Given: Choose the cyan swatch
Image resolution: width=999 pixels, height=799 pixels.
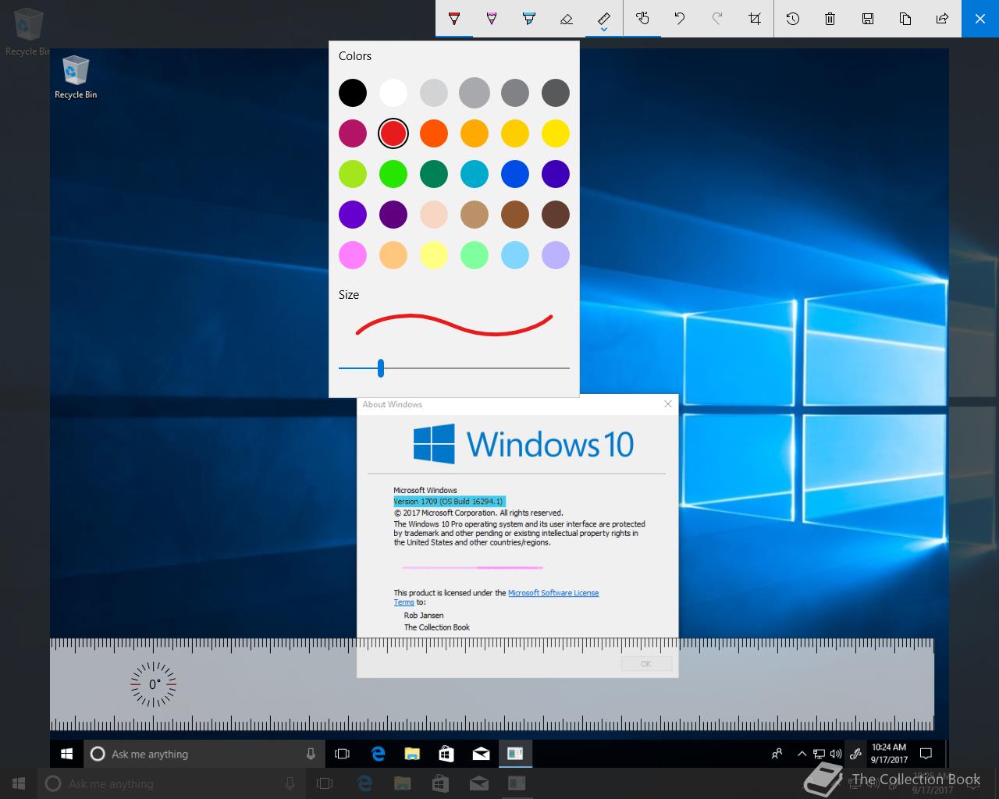Looking at the screenshot, I should point(475,174).
